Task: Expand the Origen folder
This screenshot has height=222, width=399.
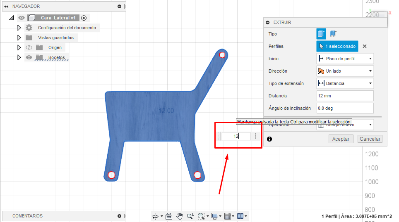Action: 19,47
